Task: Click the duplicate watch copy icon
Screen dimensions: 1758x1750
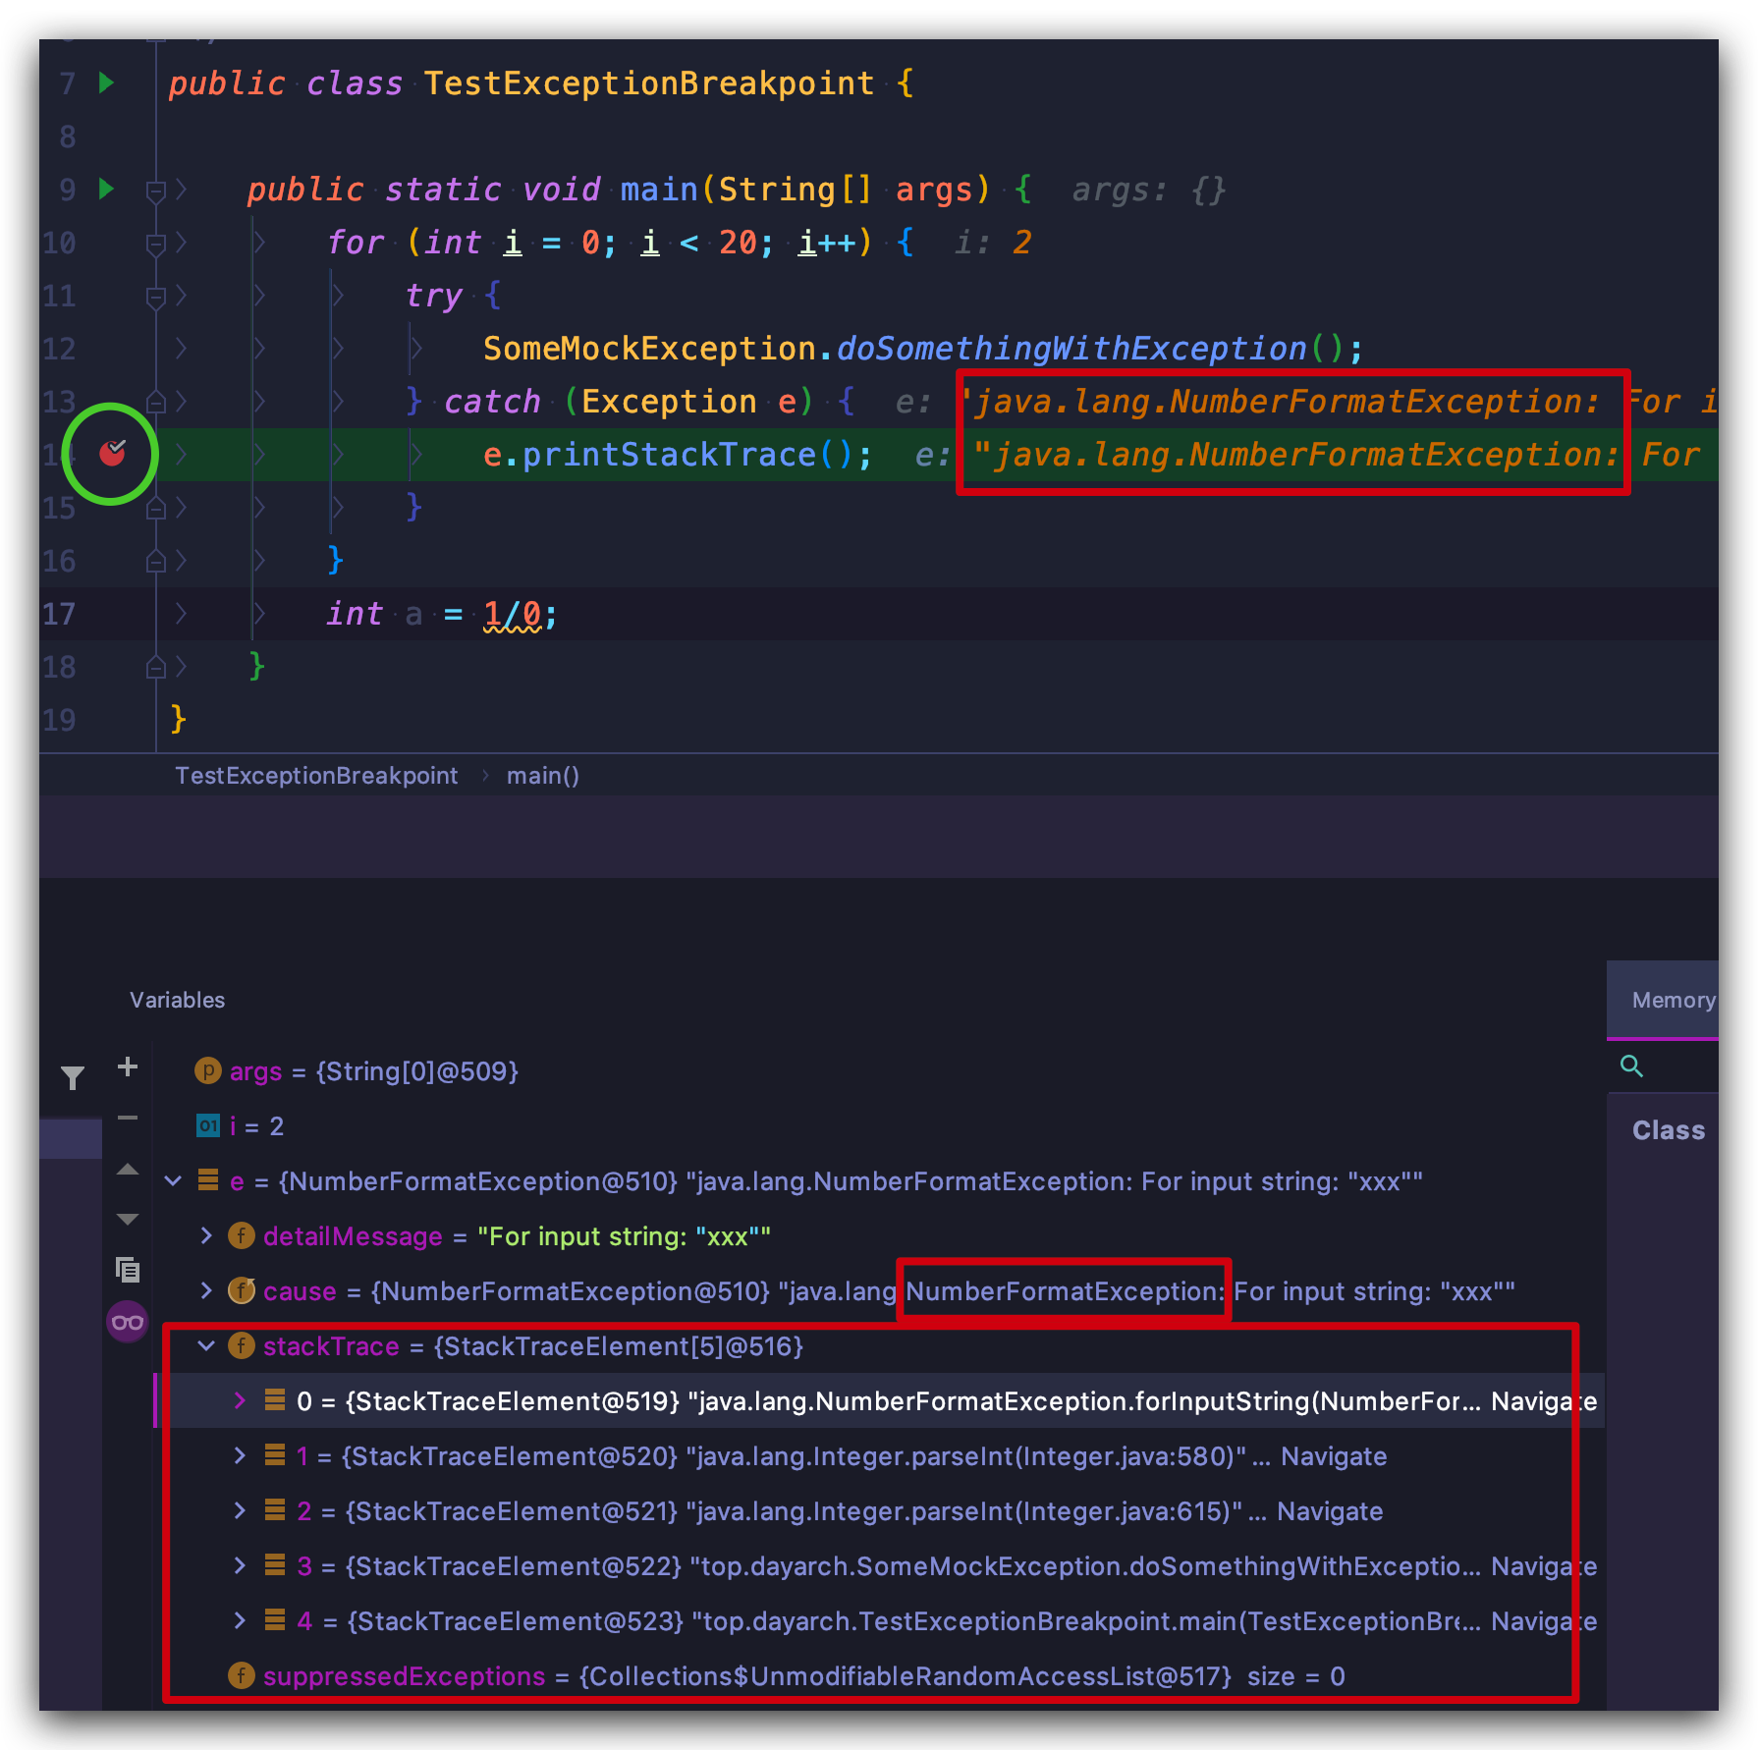Action: tap(128, 1270)
